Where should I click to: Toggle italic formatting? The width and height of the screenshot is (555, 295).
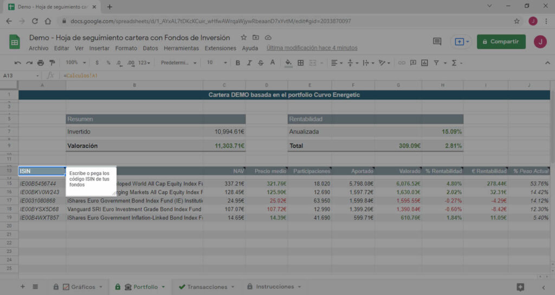click(x=249, y=63)
